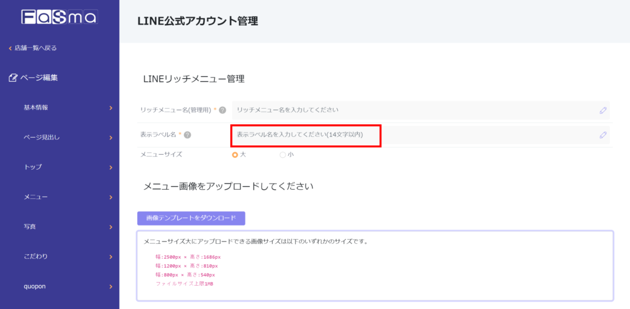Focus the リッチメニュー名 input field

pos(421,111)
